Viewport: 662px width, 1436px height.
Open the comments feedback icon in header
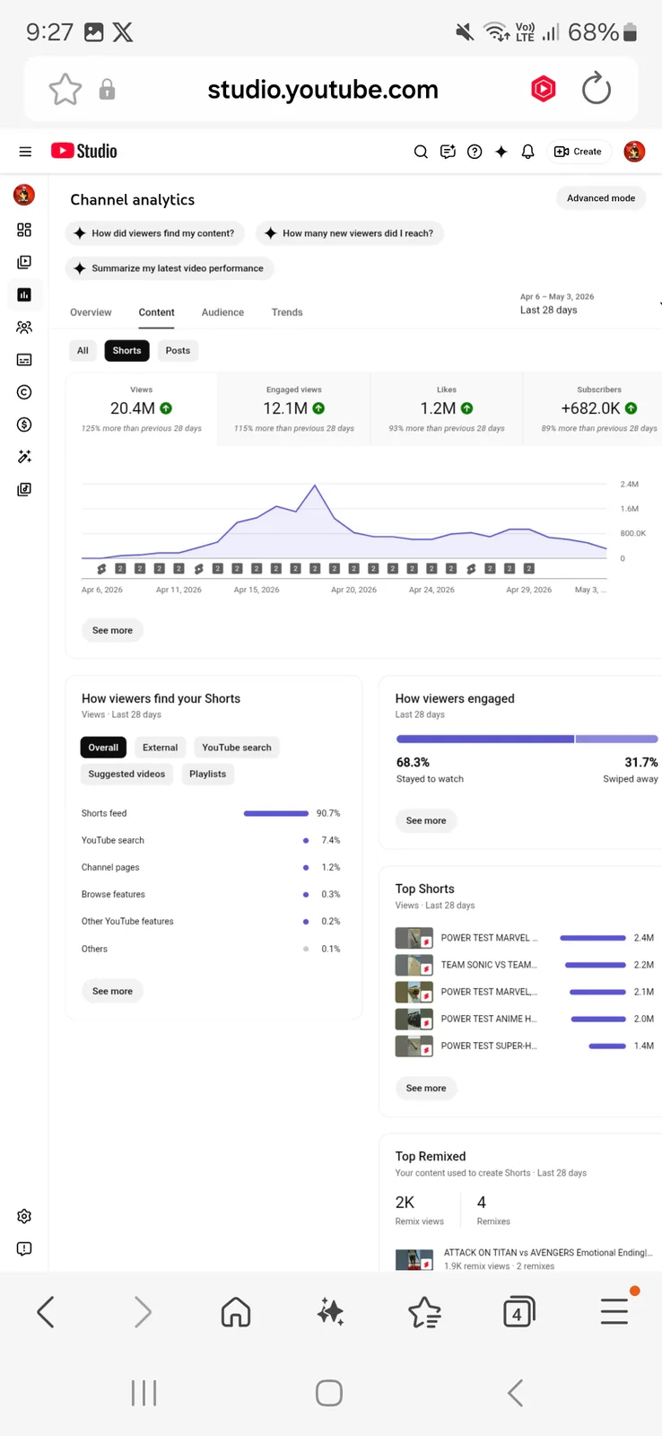point(448,152)
